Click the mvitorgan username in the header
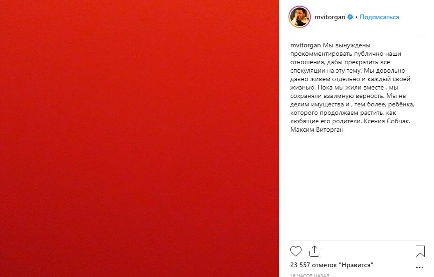The image size is (434, 277). coord(330,17)
